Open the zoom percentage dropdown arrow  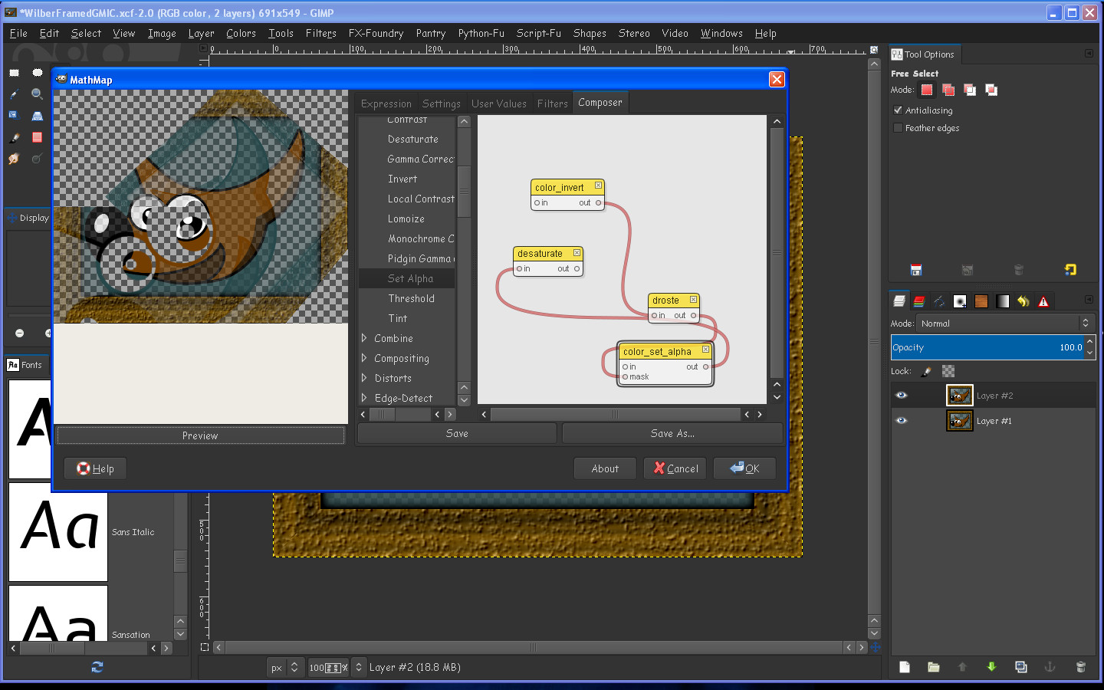(359, 668)
